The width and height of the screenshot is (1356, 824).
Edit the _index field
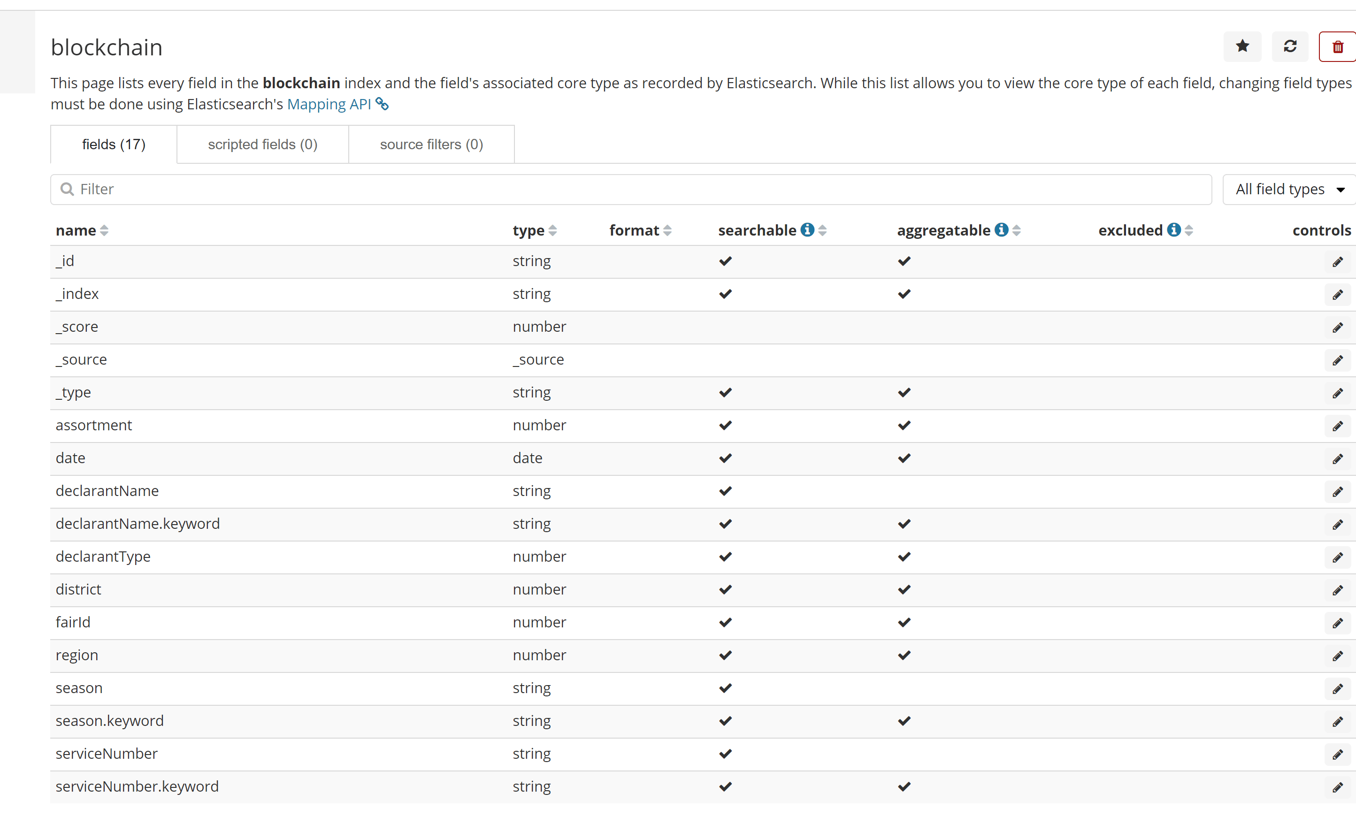(1337, 295)
